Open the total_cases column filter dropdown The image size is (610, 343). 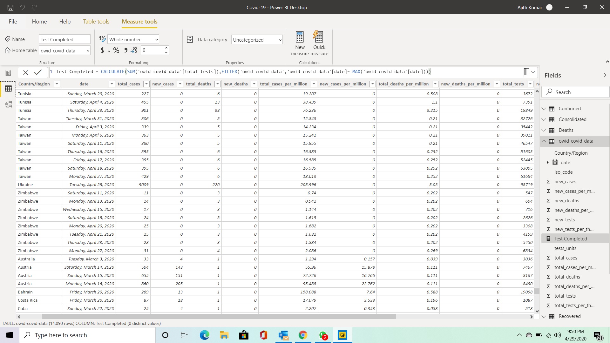(x=146, y=84)
